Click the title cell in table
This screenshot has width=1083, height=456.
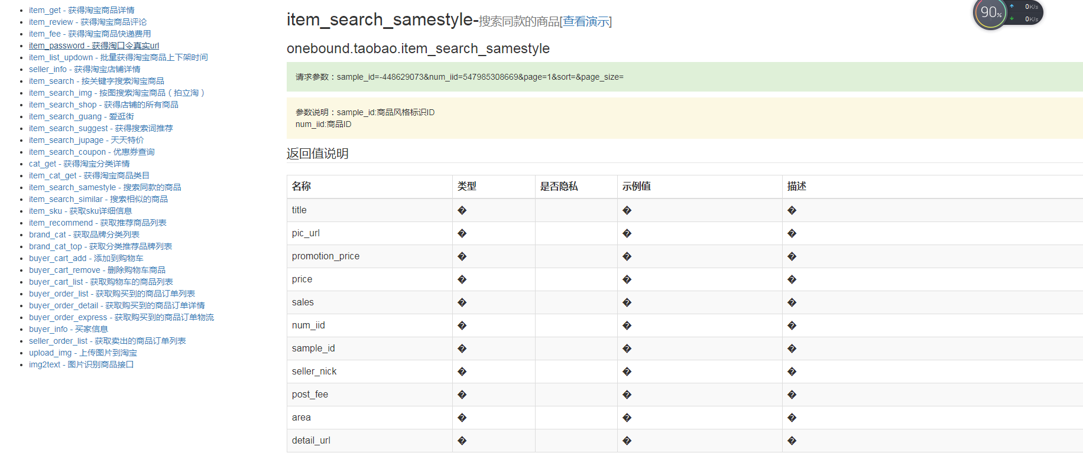(369, 210)
